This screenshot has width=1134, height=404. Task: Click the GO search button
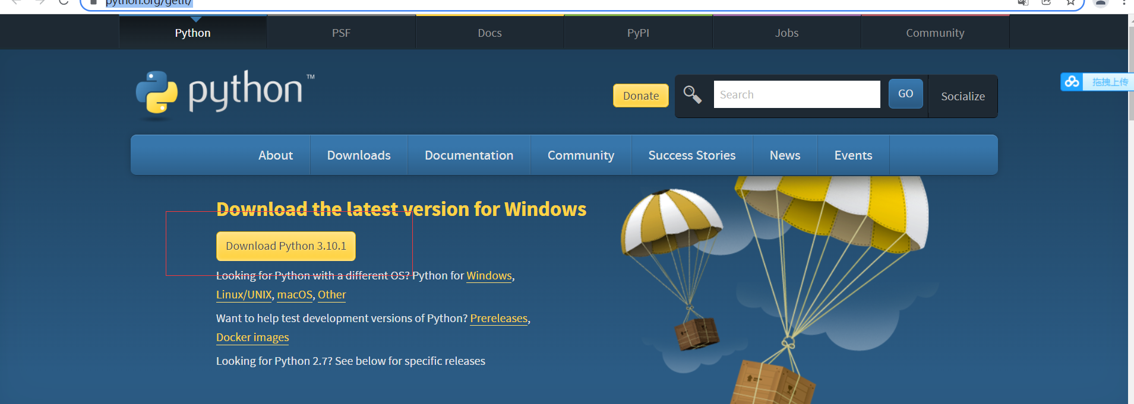[x=906, y=94]
